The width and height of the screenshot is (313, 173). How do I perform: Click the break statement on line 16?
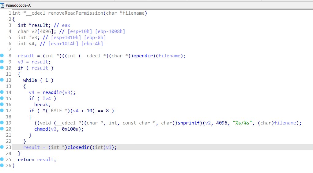[41, 104]
